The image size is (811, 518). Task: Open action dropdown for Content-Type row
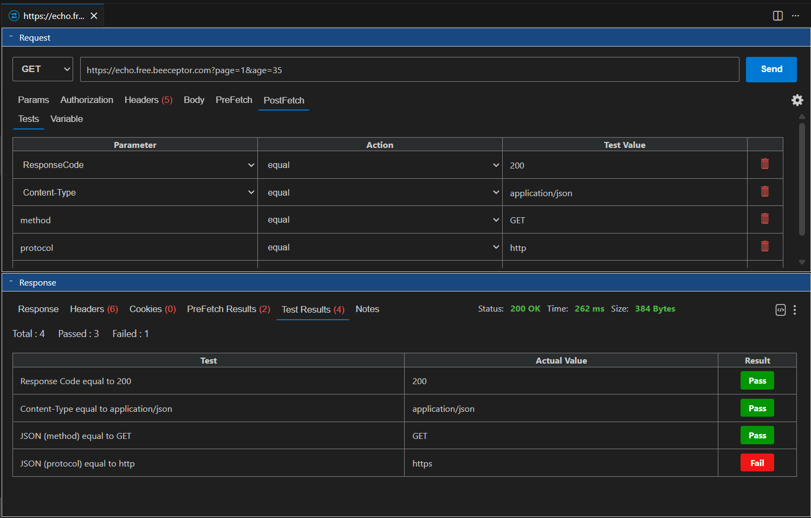(380, 192)
